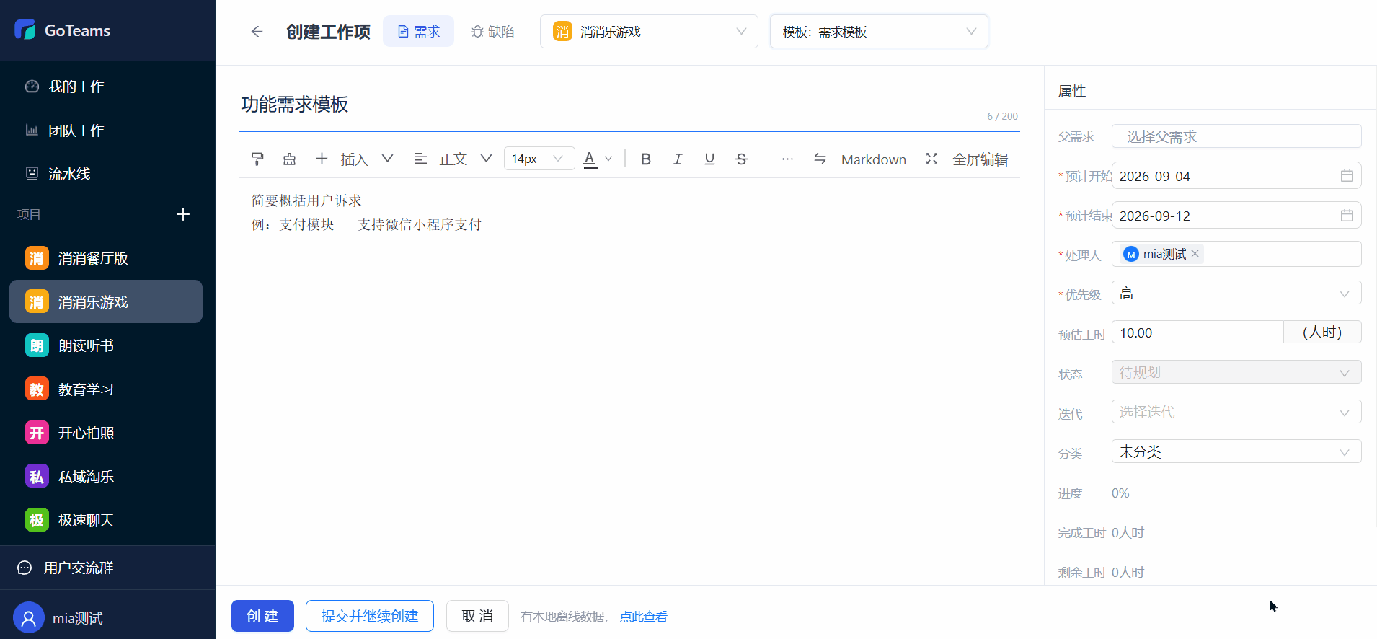Open the mia测试 user profile avatar

[x=29, y=618]
